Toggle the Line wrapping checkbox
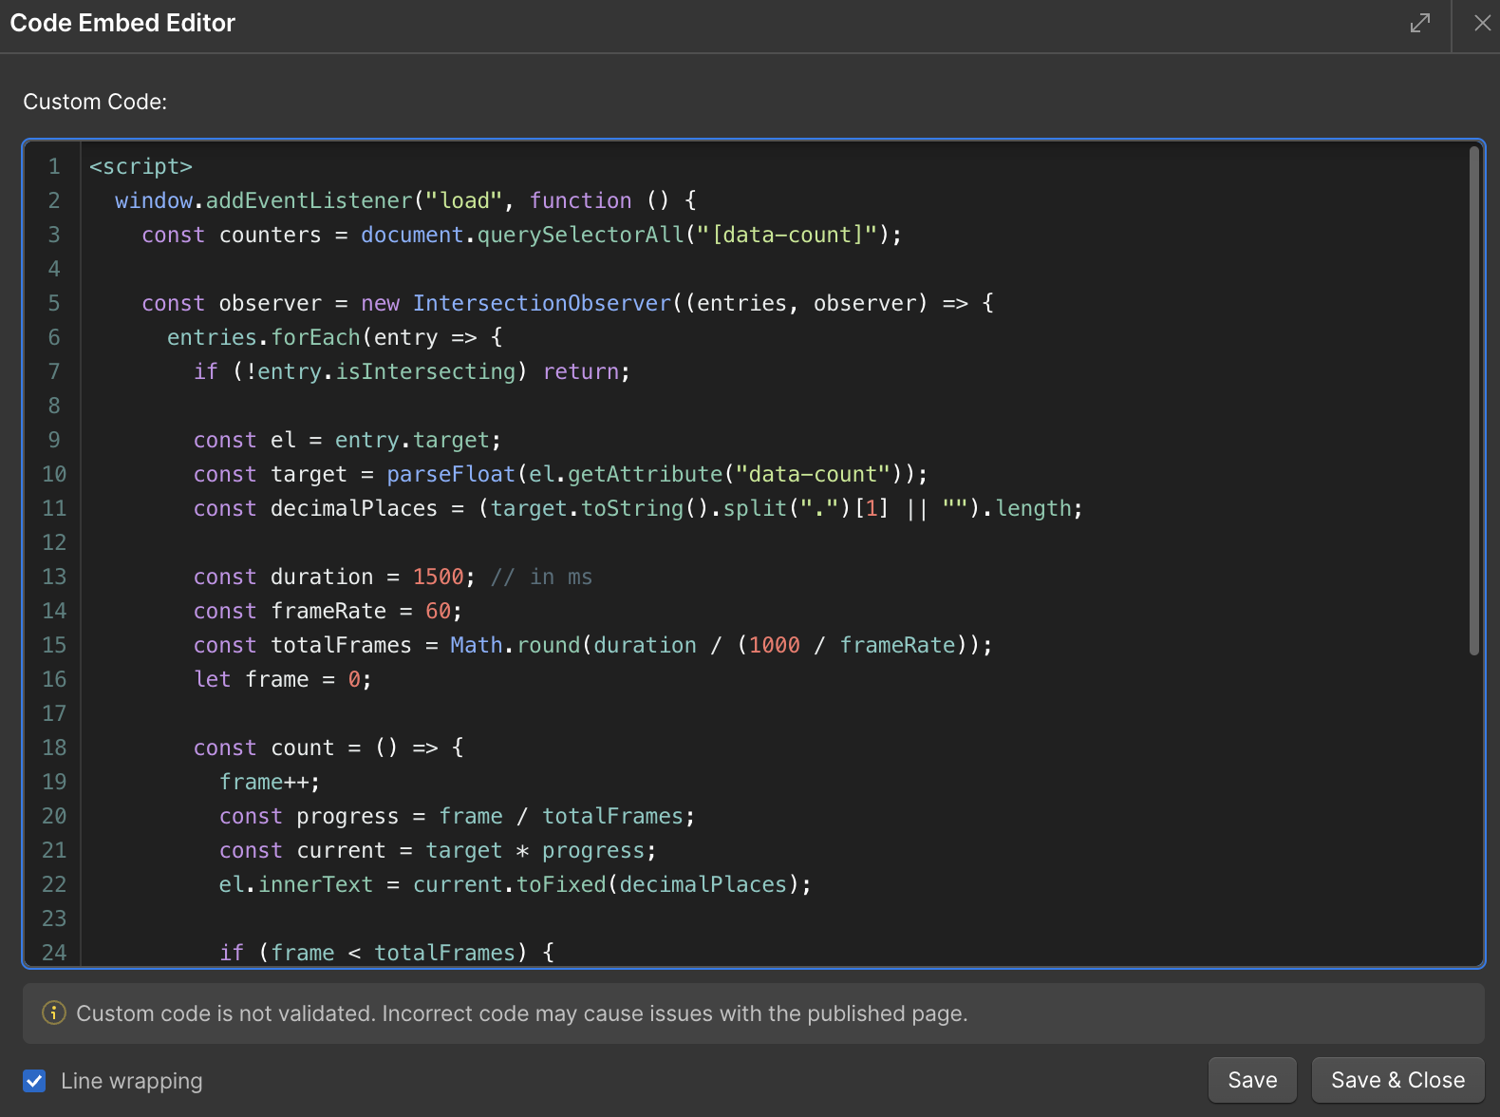This screenshot has width=1500, height=1117. [x=34, y=1080]
